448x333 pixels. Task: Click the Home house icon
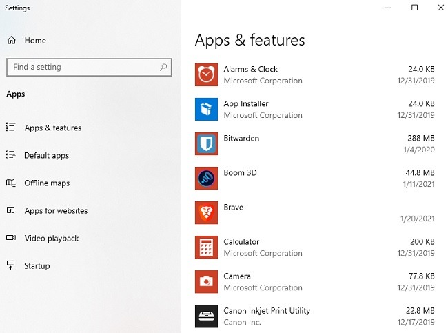coord(12,40)
